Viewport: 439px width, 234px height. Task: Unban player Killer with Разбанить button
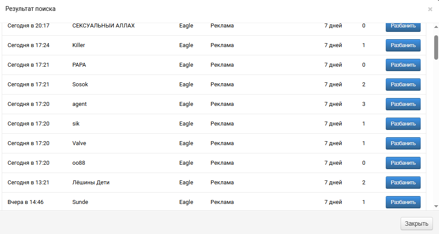click(x=403, y=45)
